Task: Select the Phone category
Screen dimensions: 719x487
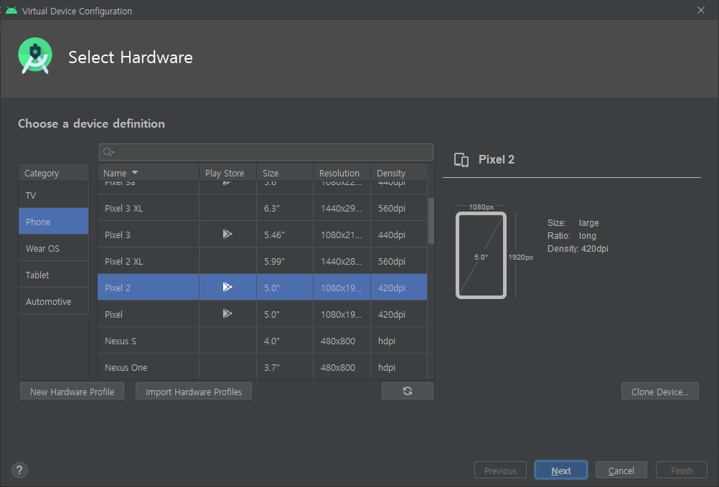Action: pos(54,222)
